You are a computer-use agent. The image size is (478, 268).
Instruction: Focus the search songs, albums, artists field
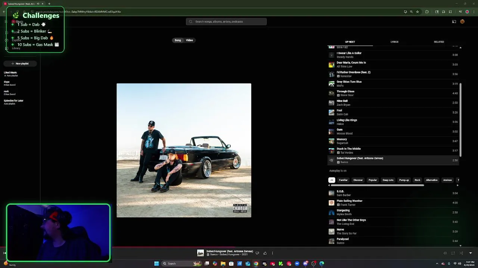[226, 22]
